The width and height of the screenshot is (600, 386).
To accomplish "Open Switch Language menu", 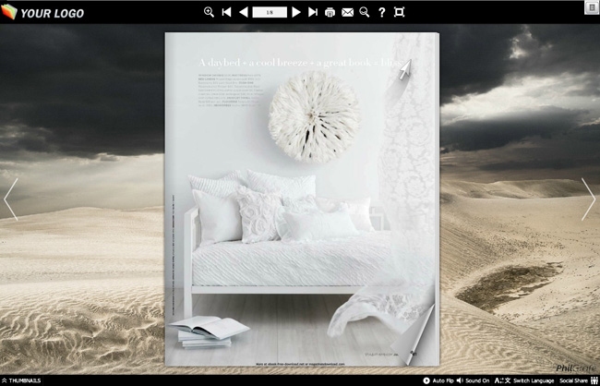I will 524,380.
